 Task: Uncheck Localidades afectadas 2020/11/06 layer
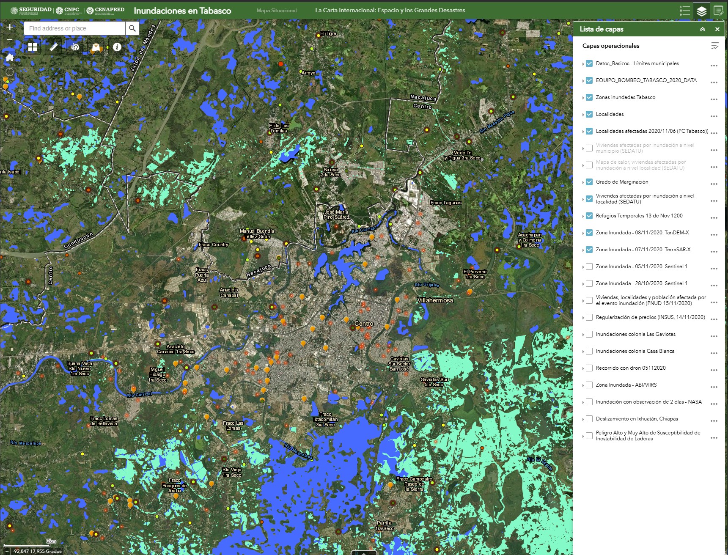pos(589,131)
